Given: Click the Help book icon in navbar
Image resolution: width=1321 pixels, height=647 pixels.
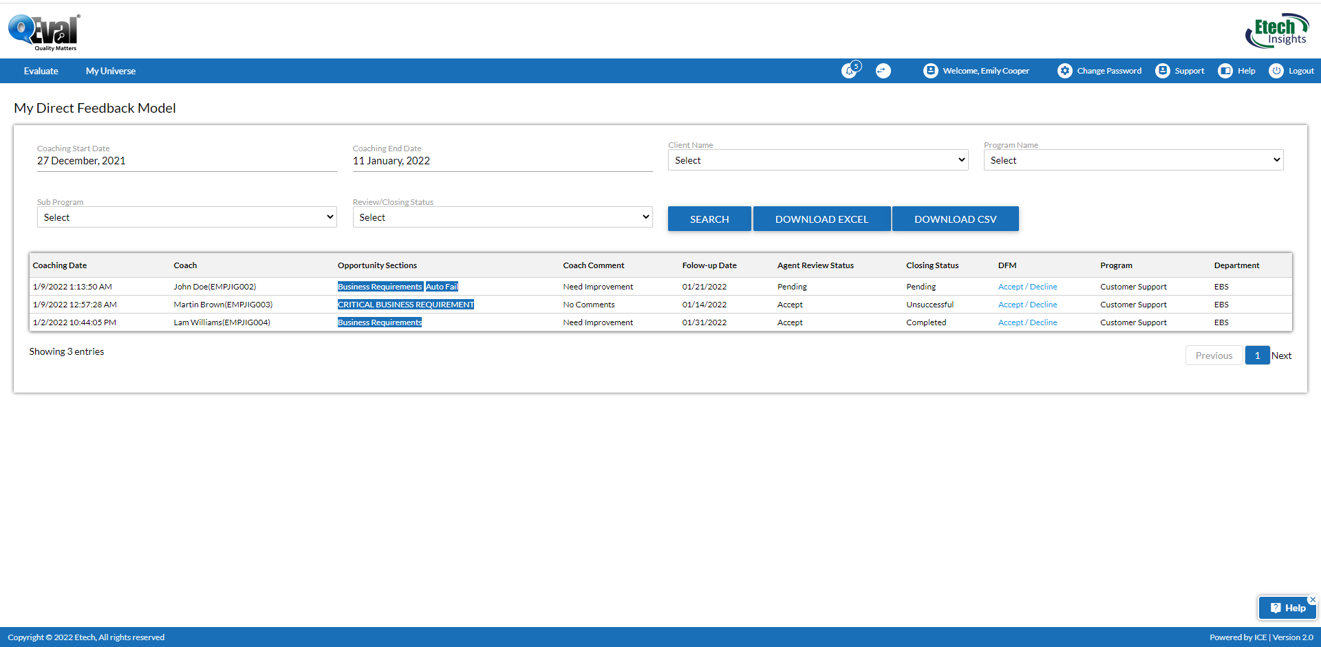Looking at the screenshot, I should coord(1225,71).
